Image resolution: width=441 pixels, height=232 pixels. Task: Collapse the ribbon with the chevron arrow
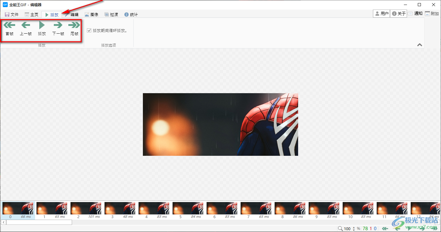[x=420, y=45]
